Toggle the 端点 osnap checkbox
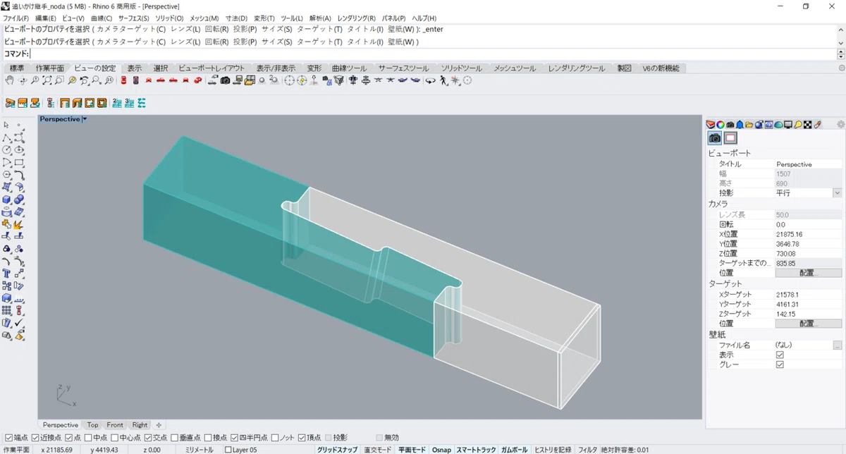Image resolution: width=846 pixels, height=454 pixels. (8, 438)
